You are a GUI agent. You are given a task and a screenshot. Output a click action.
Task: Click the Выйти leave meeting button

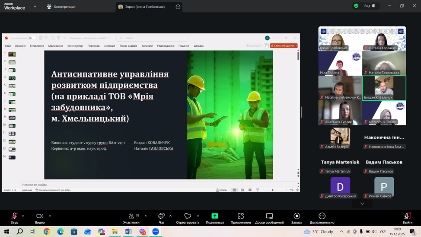407,218
